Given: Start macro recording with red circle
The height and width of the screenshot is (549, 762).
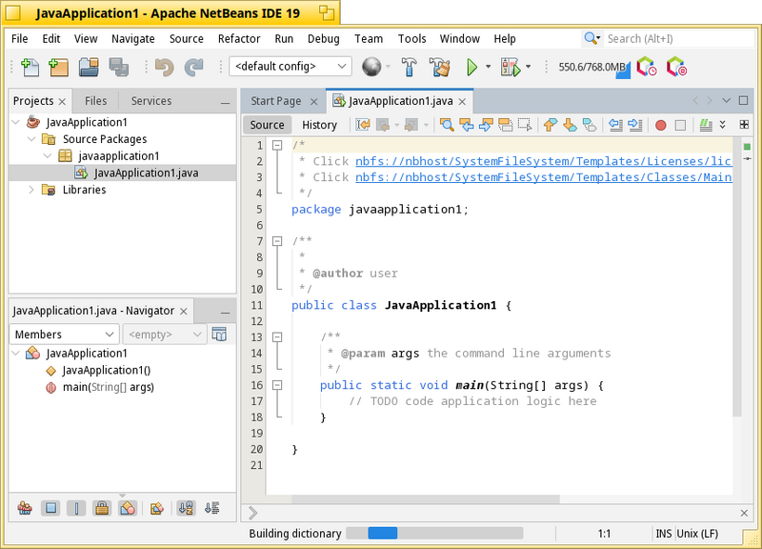Looking at the screenshot, I should pyautogui.click(x=660, y=126).
